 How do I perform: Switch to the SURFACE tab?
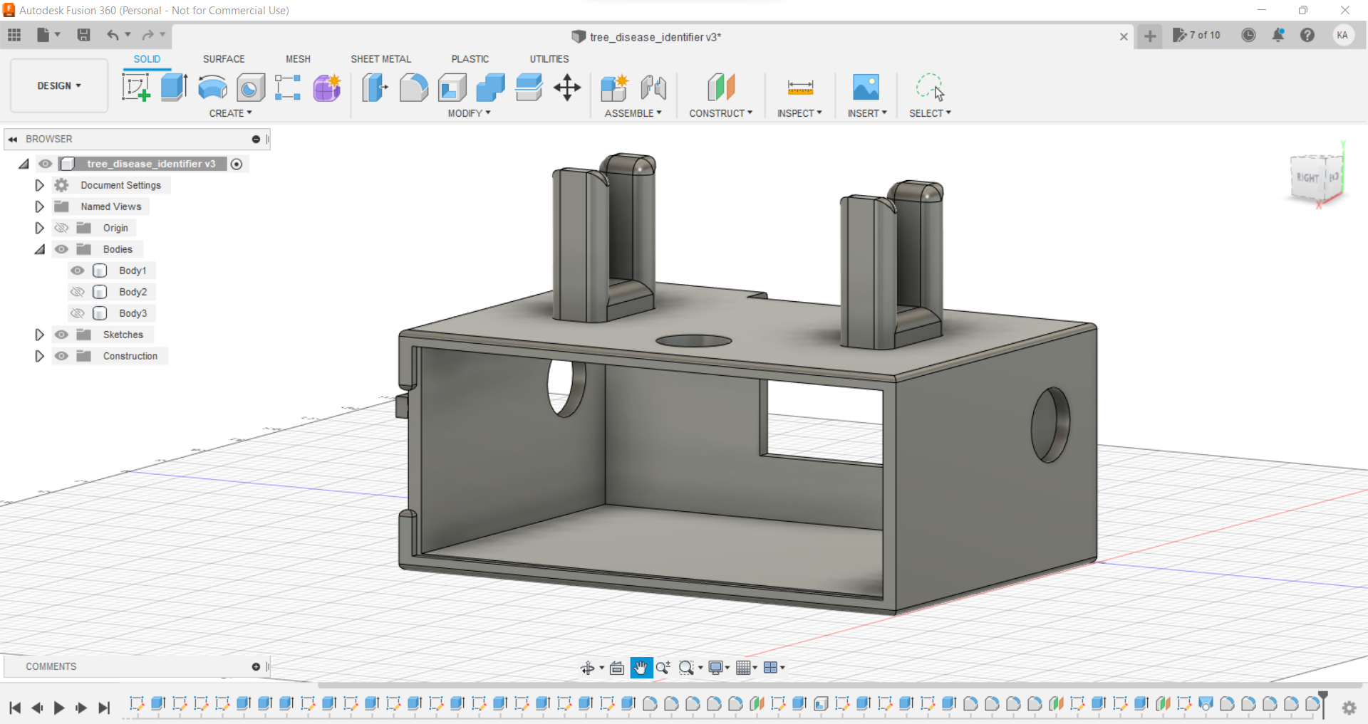click(224, 59)
